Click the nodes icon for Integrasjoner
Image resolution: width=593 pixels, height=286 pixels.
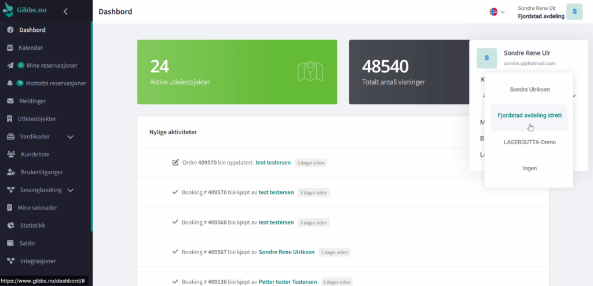point(10,261)
